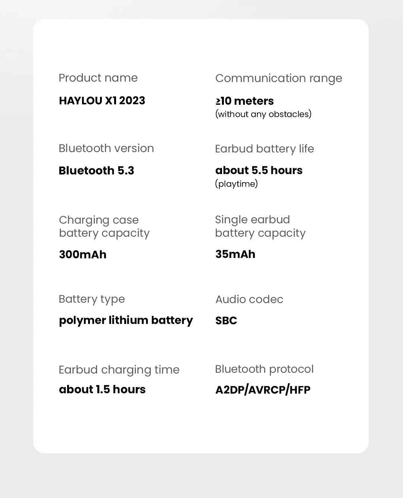
Task: Click the "Battery type" label
Action: point(91,299)
